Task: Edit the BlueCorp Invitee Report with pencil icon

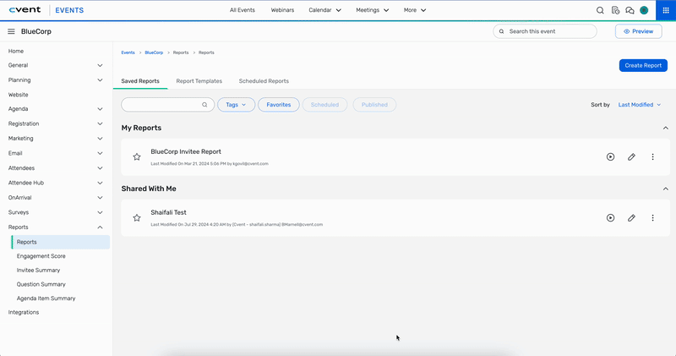Action: [631, 157]
